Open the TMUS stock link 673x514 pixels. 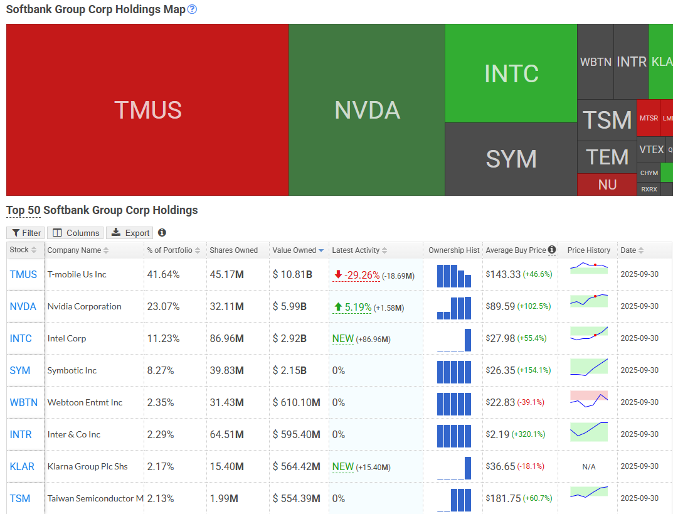click(23, 274)
